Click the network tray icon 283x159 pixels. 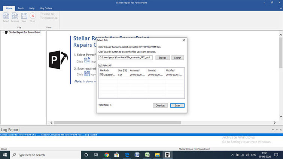pyautogui.click(x=243, y=155)
